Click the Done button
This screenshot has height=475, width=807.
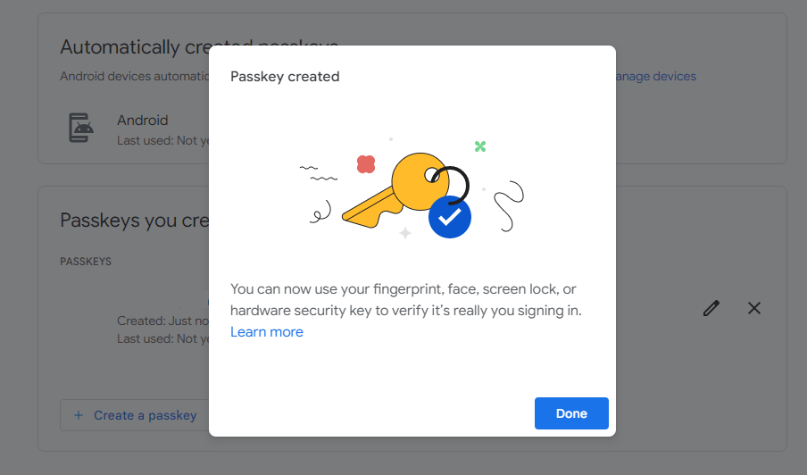pyautogui.click(x=571, y=413)
